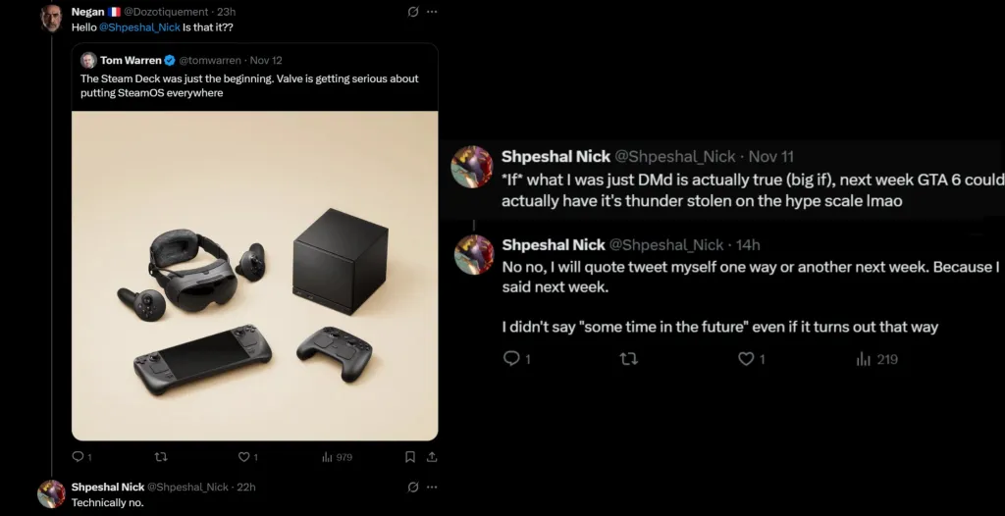Like Negan's tweet about Steam Deck
1005x516 pixels.
pos(243,456)
